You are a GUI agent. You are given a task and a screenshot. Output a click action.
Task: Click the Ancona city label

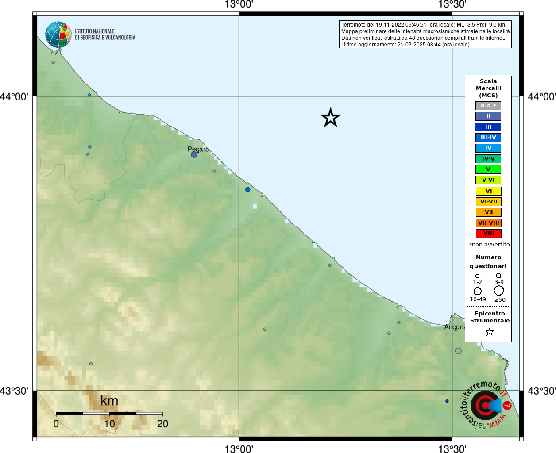[x=455, y=327]
